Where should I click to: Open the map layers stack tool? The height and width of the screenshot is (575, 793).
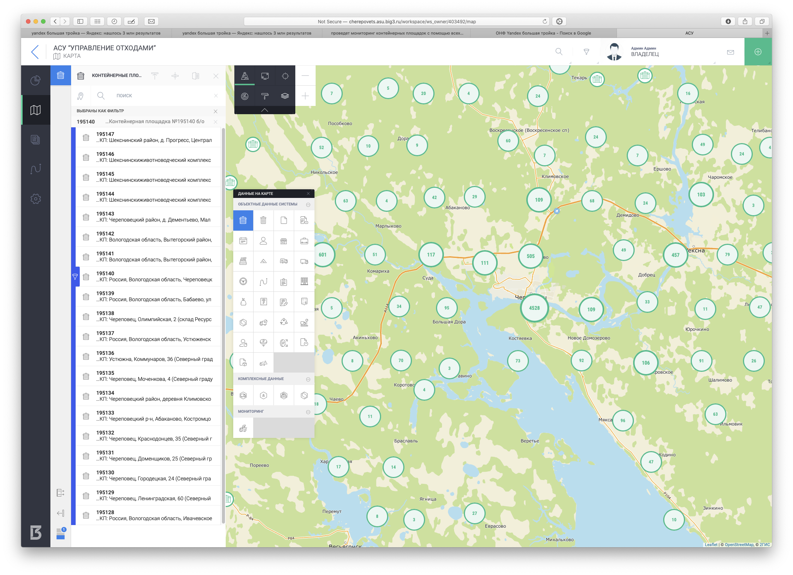point(285,96)
